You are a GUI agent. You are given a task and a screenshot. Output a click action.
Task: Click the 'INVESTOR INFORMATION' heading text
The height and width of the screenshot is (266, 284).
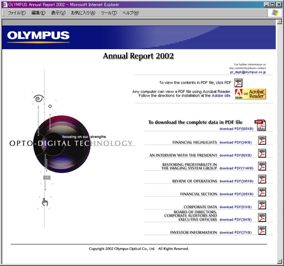click(x=194, y=232)
